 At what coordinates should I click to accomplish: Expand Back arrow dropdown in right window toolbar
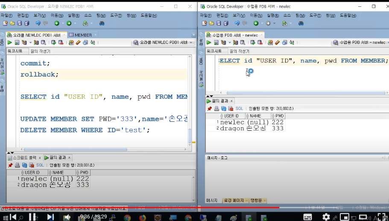coord(262,23)
